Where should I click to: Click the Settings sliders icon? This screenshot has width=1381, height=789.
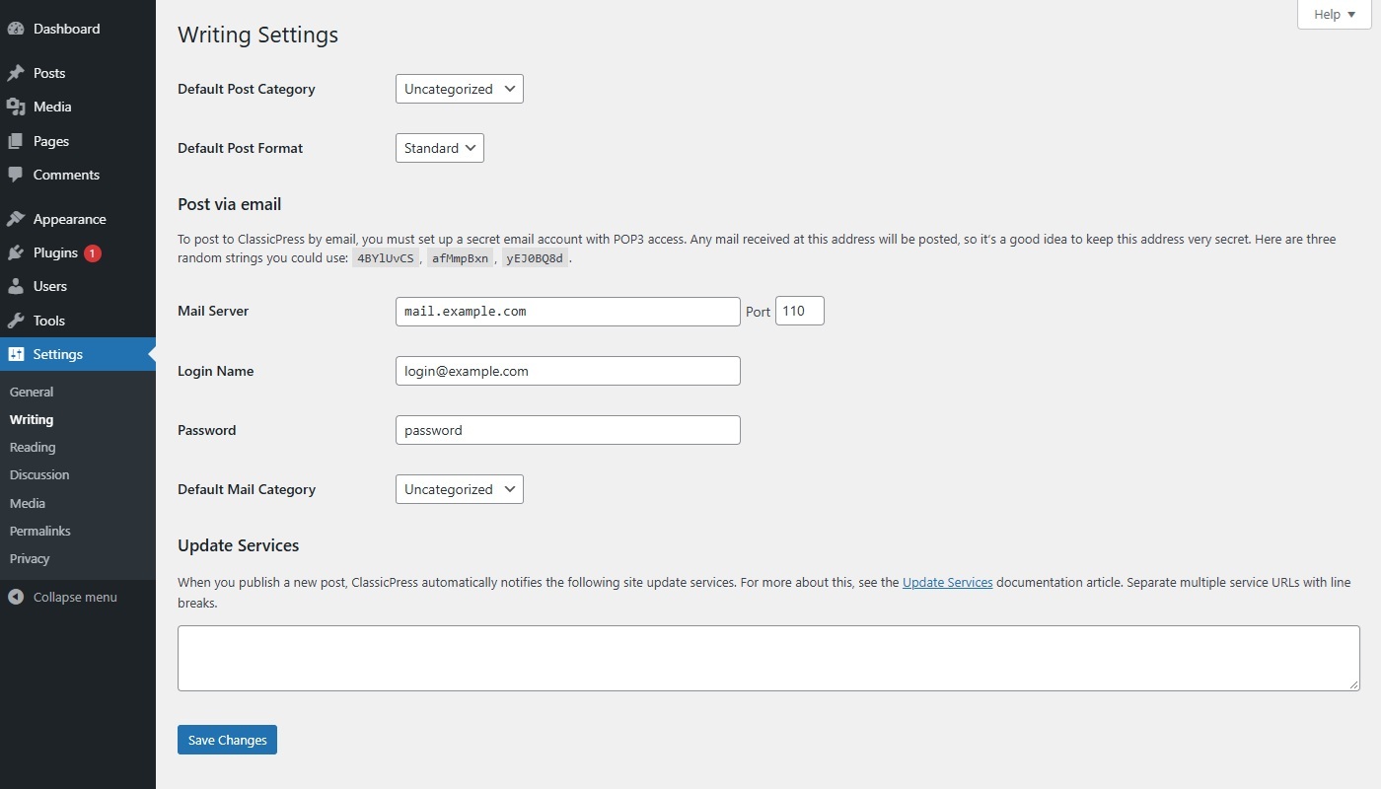pos(16,354)
